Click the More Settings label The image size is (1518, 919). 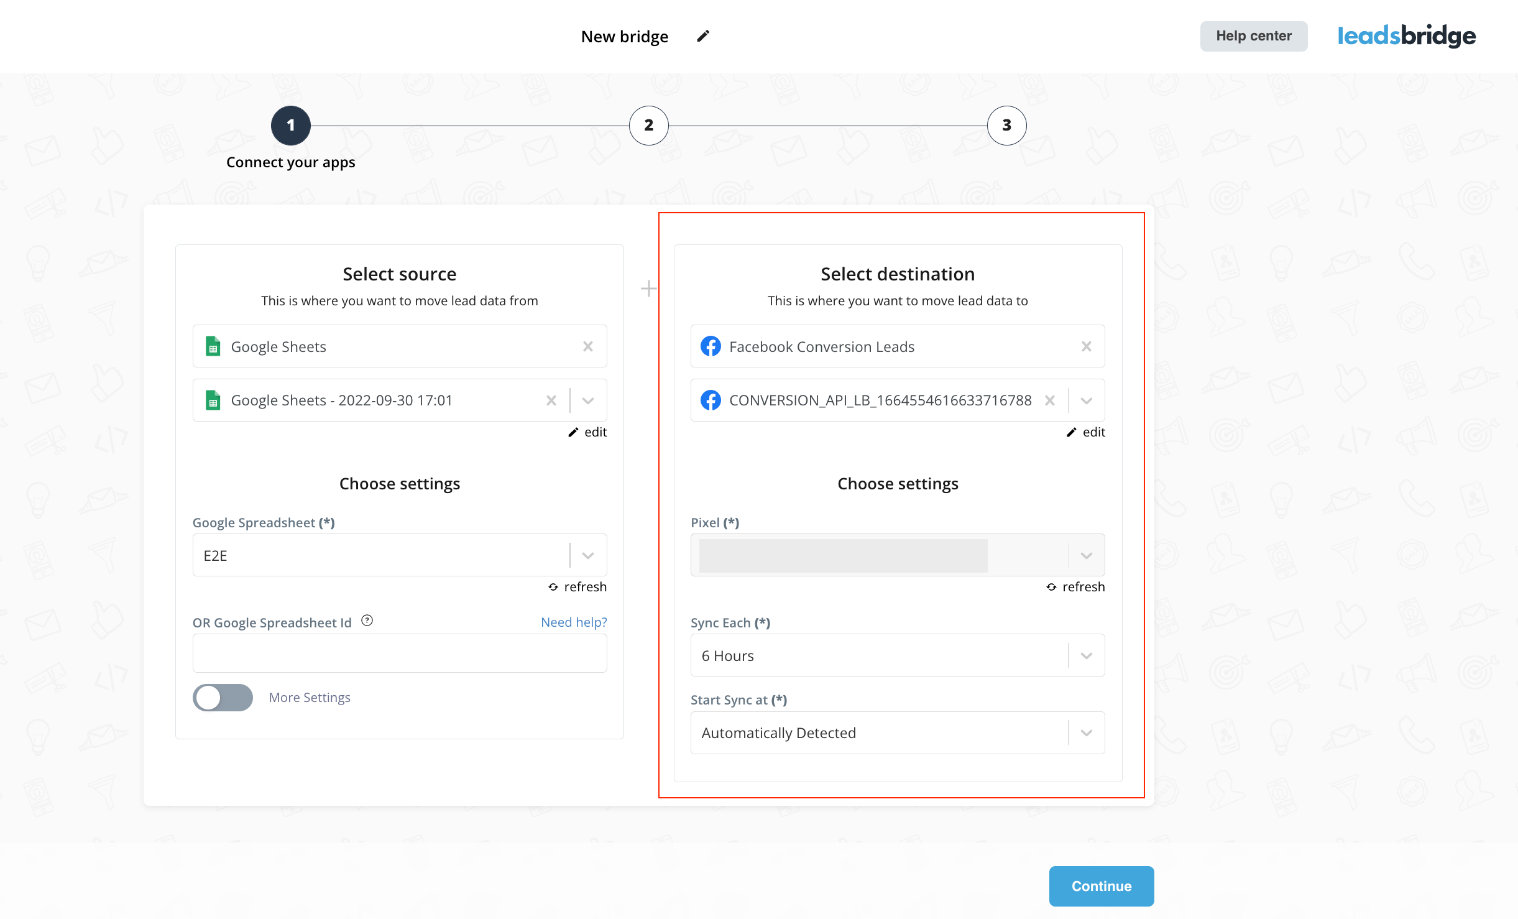(x=310, y=698)
